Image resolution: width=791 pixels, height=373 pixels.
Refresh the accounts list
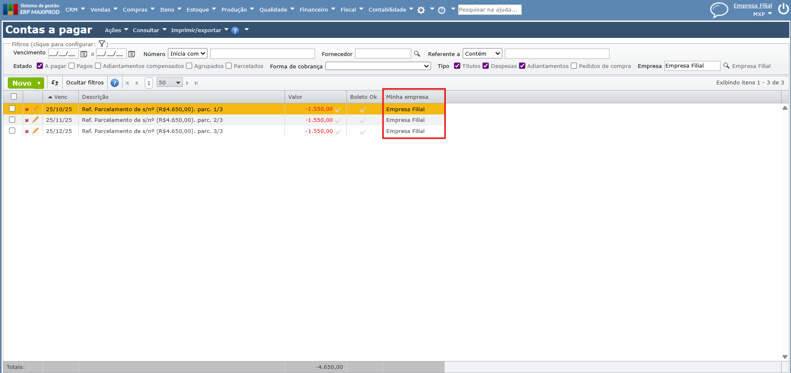(x=55, y=83)
